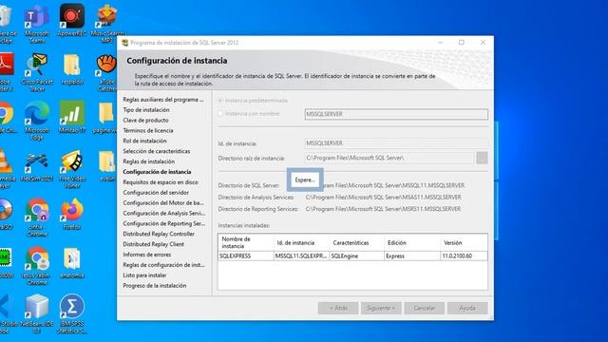Click the Características column header
This screenshot has height=342, width=608.
tap(357, 243)
